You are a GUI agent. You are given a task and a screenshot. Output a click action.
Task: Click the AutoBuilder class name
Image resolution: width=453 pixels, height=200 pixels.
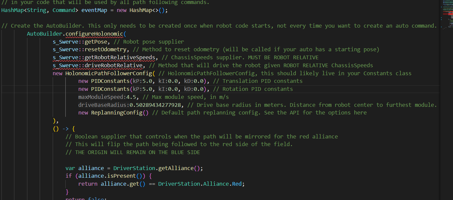point(45,34)
